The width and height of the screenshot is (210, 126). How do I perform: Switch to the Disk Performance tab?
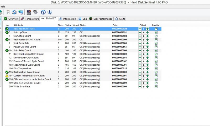[101, 19]
